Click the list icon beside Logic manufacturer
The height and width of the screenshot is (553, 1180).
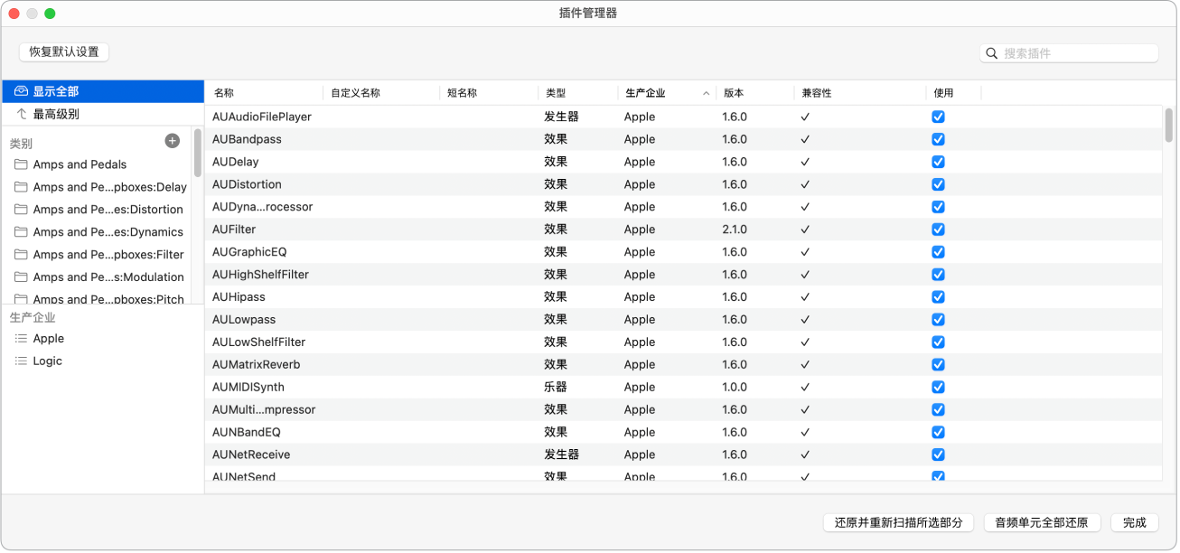21,361
